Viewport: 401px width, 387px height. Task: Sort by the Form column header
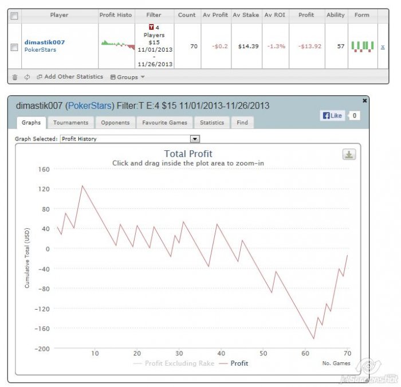tap(362, 15)
